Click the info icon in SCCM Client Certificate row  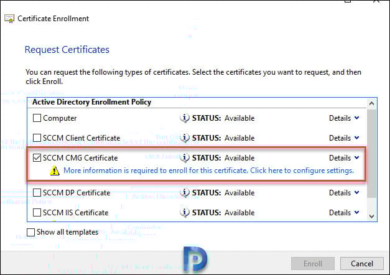185,138
